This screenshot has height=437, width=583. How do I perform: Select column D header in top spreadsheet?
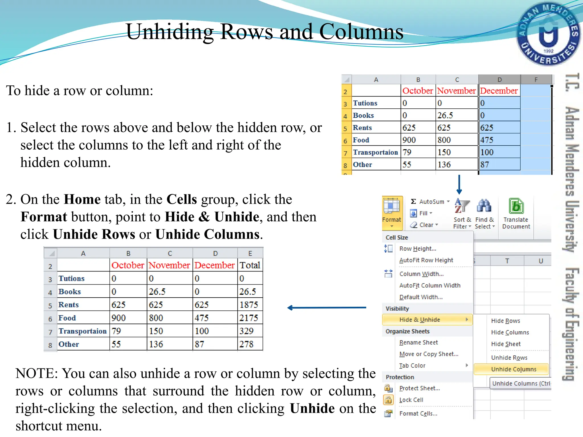[500, 79]
